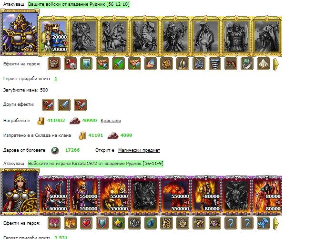315x239 pixels.
Task: Expand more effects arrow for first hero
Action: tap(276, 64)
